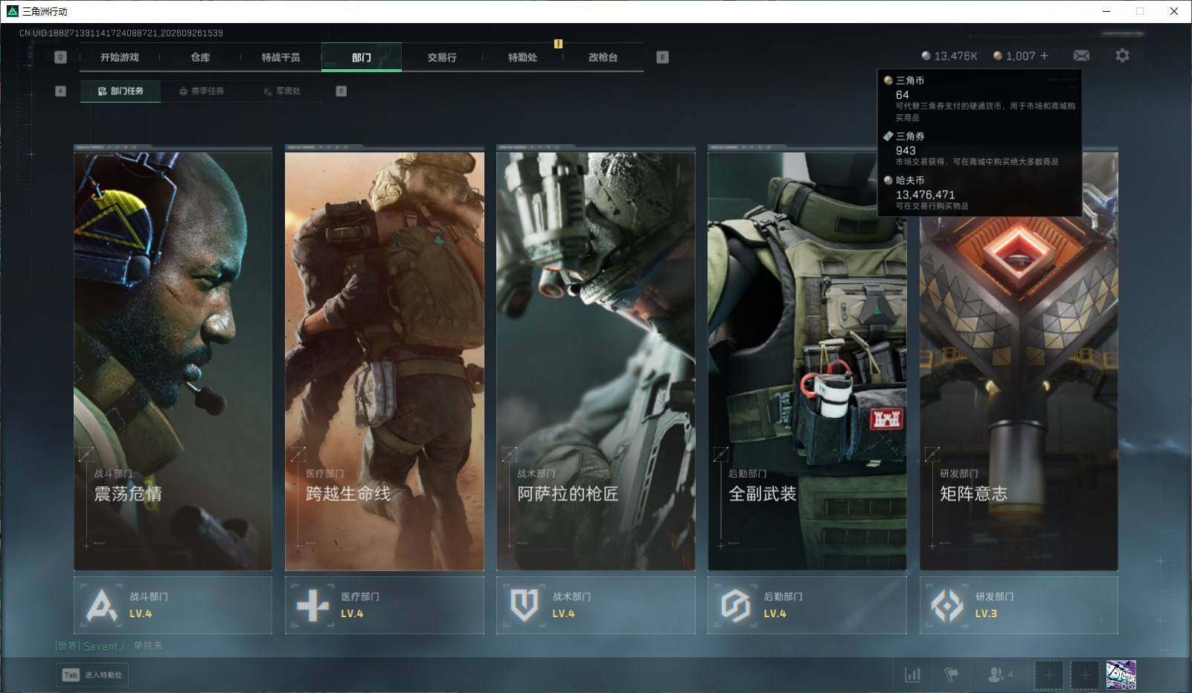Open settings with the gear icon
The height and width of the screenshot is (693, 1192).
tap(1122, 56)
